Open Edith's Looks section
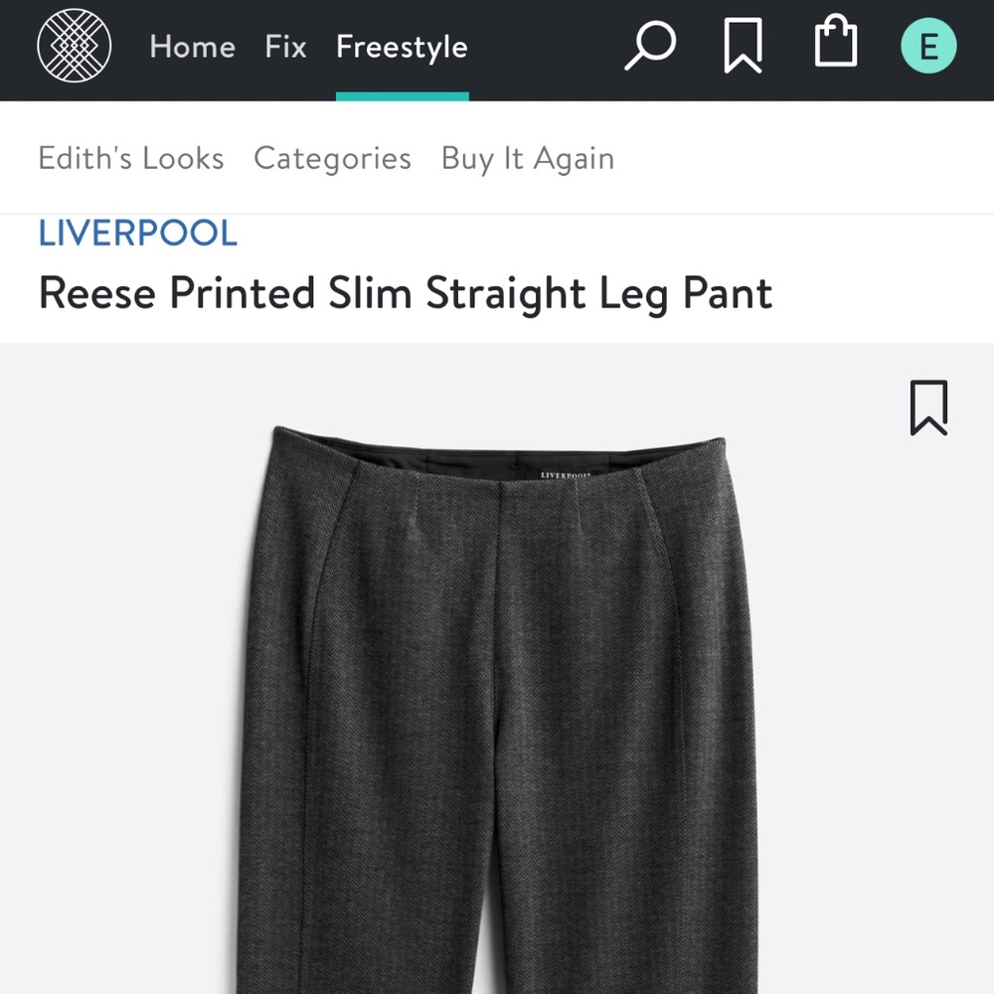 click(130, 158)
